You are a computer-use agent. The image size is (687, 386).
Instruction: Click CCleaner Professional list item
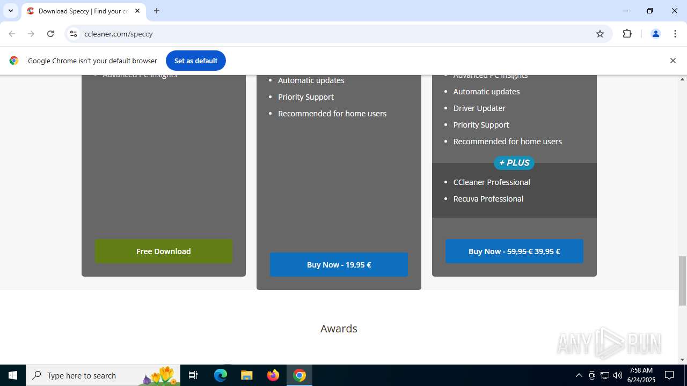point(492,182)
